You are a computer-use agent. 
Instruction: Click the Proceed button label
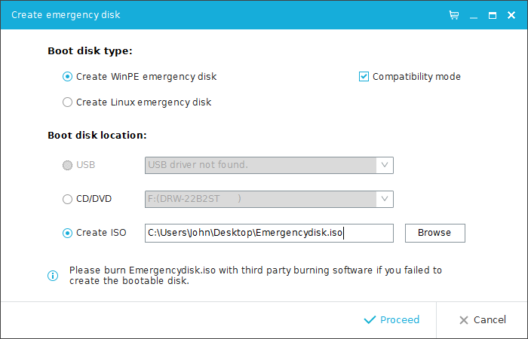click(x=400, y=320)
